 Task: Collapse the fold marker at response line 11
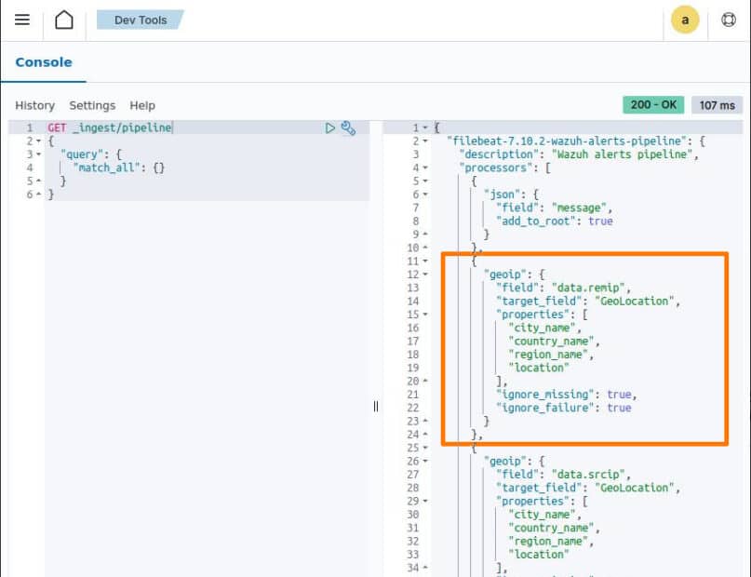(425, 262)
